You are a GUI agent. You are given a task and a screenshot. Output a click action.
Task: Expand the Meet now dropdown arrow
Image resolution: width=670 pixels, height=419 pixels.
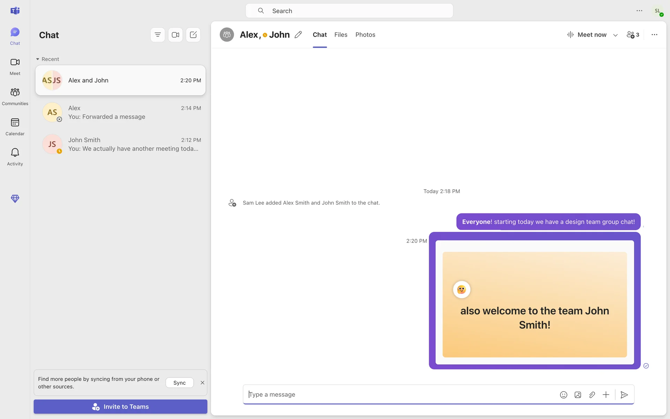(x=616, y=35)
